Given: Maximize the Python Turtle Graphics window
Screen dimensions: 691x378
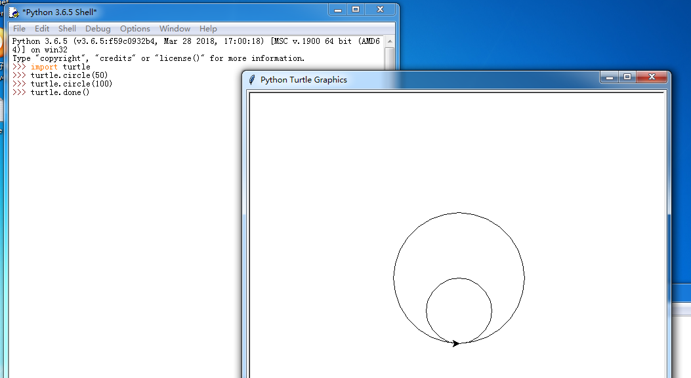Looking at the screenshot, I should coord(627,77).
